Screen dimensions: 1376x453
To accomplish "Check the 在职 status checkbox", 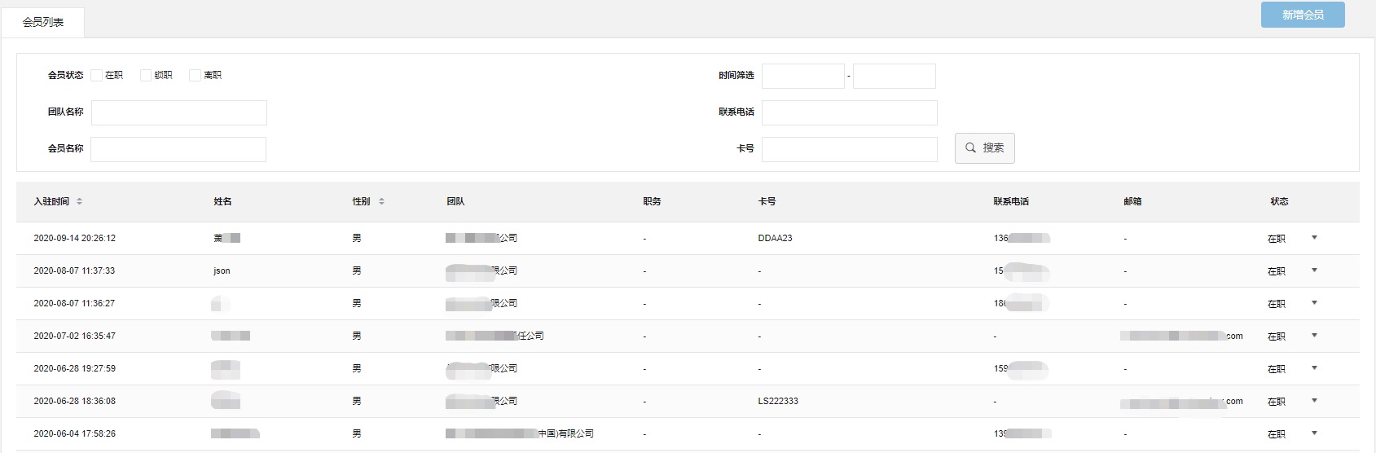I will point(97,76).
